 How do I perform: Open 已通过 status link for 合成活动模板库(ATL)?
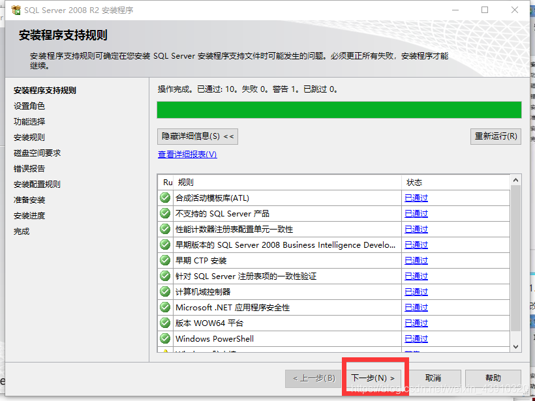click(416, 198)
